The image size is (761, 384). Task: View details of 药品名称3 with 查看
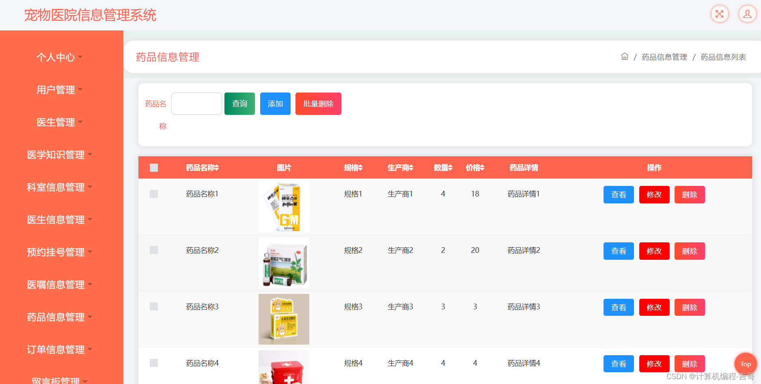(619, 307)
